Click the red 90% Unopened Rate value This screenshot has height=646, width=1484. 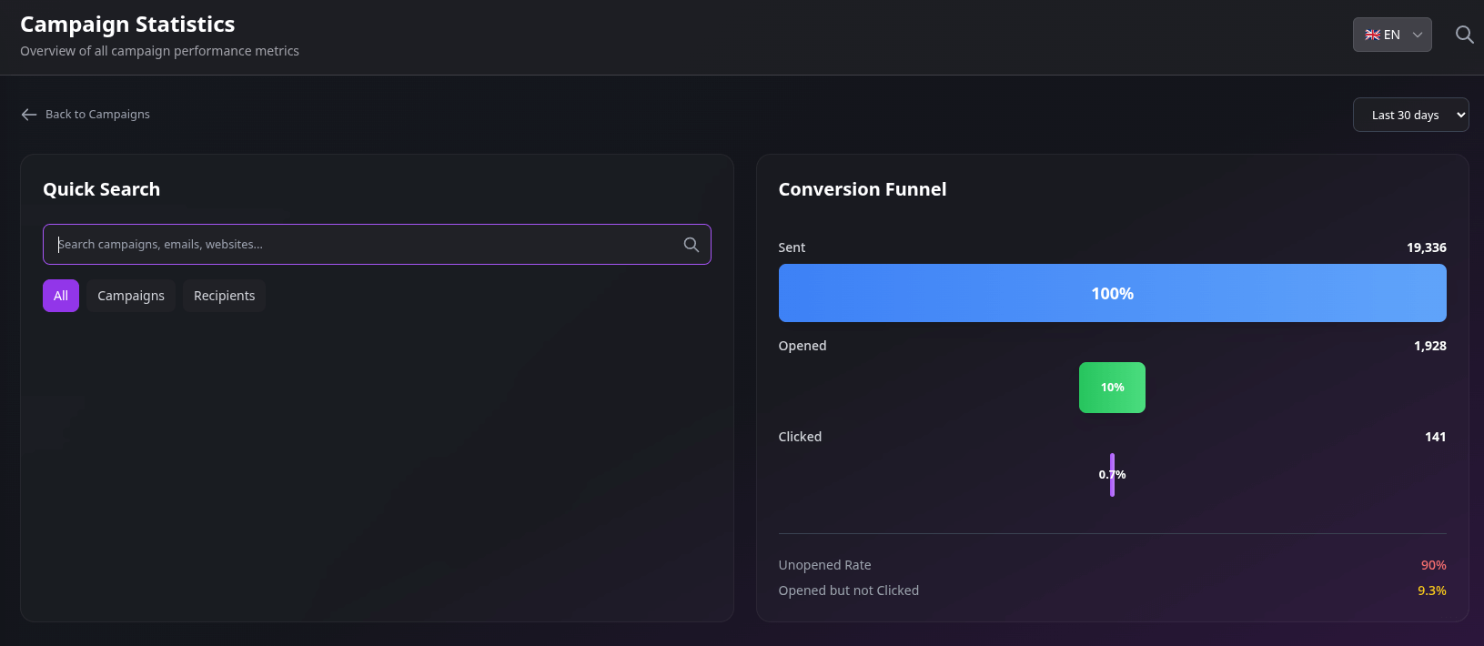(1433, 565)
